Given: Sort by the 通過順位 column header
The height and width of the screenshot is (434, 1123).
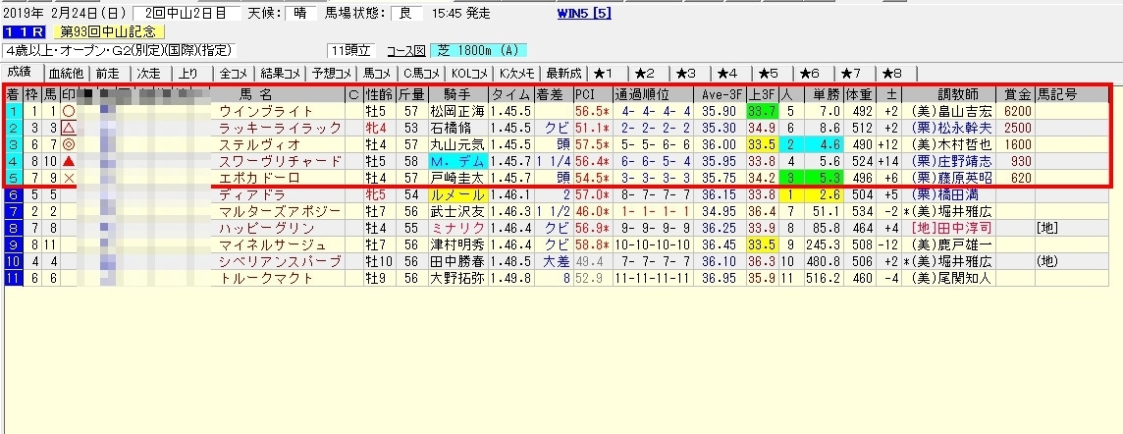Looking at the screenshot, I should 653,94.
